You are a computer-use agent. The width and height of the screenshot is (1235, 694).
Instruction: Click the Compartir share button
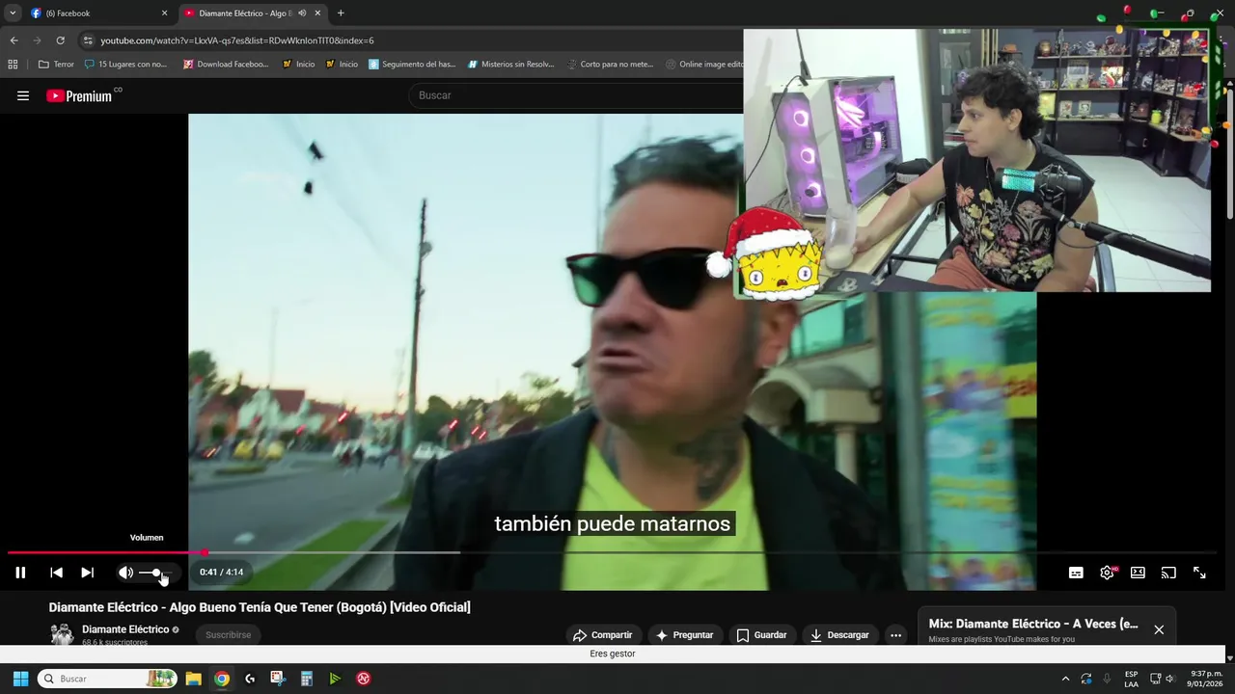click(602, 635)
